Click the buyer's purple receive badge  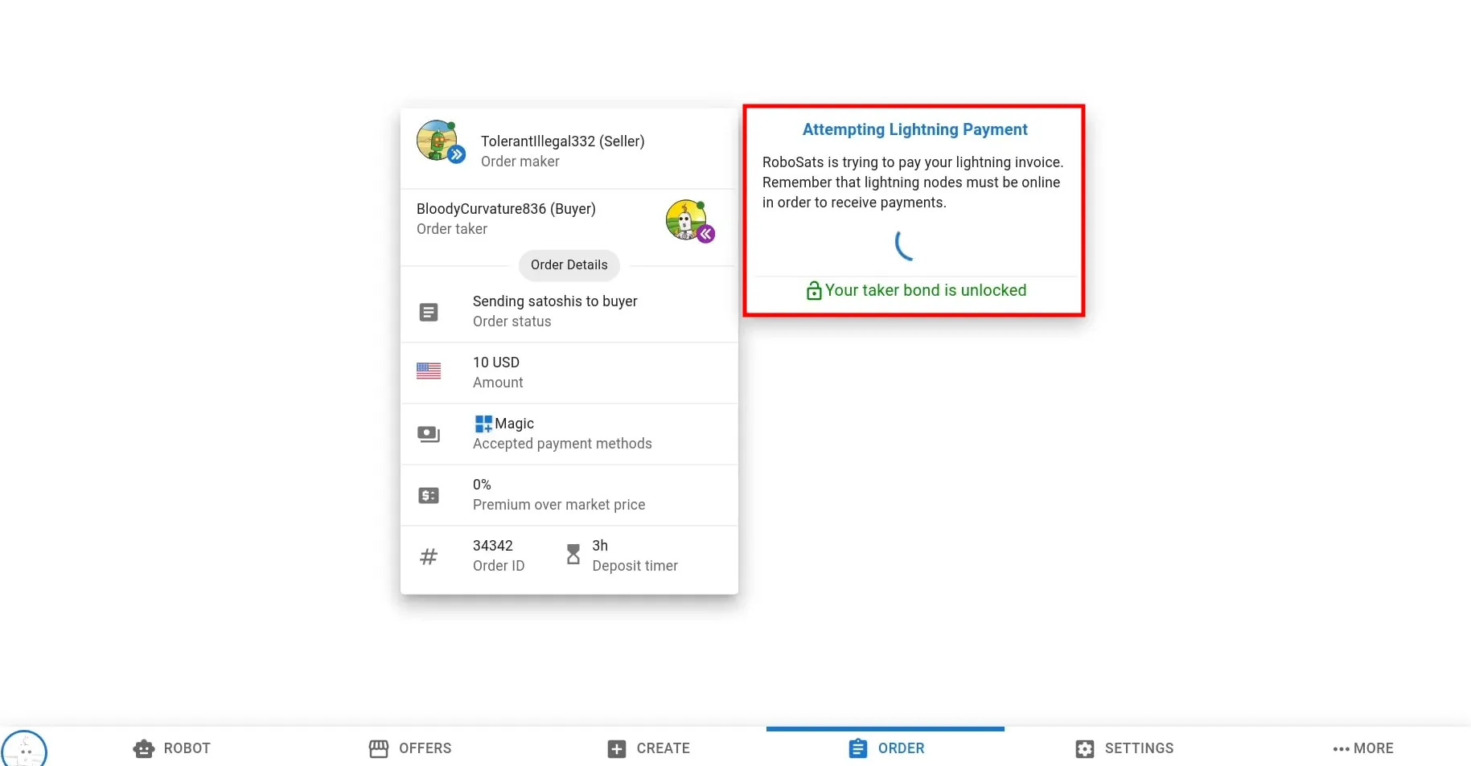(x=706, y=234)
